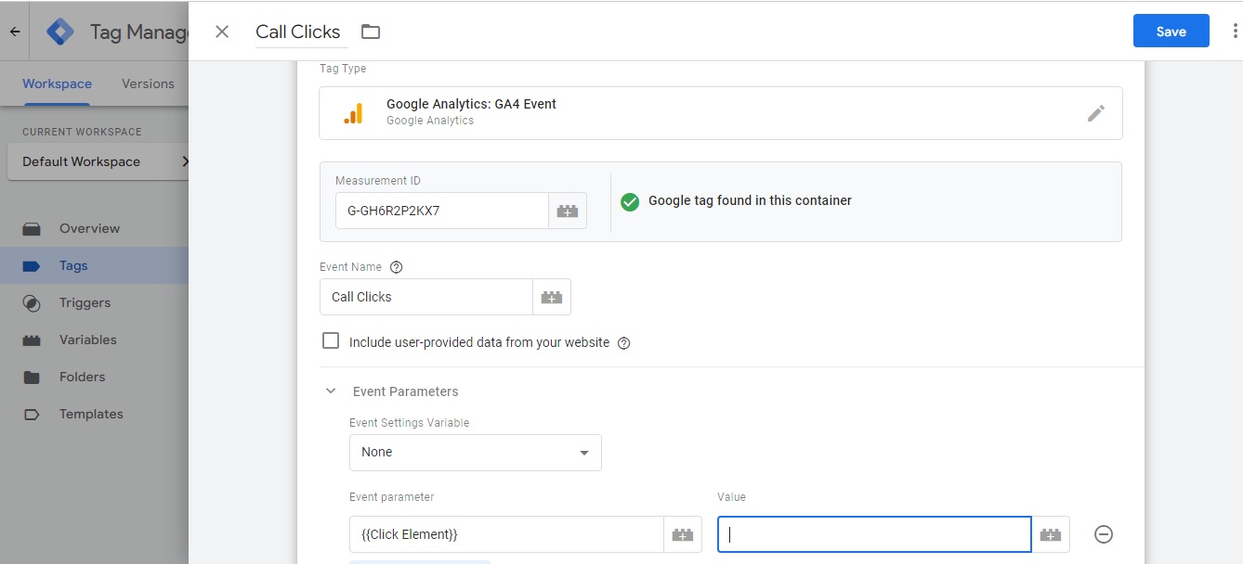Open variable picker for Value field
The image size is (1243, 564).
pyautogui.click(x=1051, y=534)
